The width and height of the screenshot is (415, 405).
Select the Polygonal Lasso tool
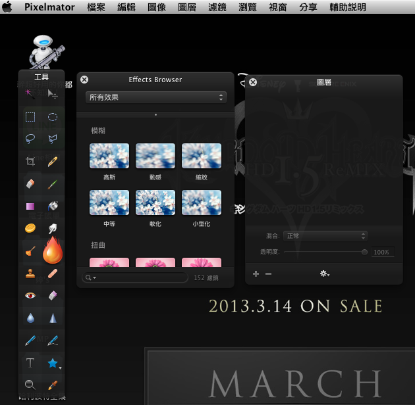click(x=53, y=139)
